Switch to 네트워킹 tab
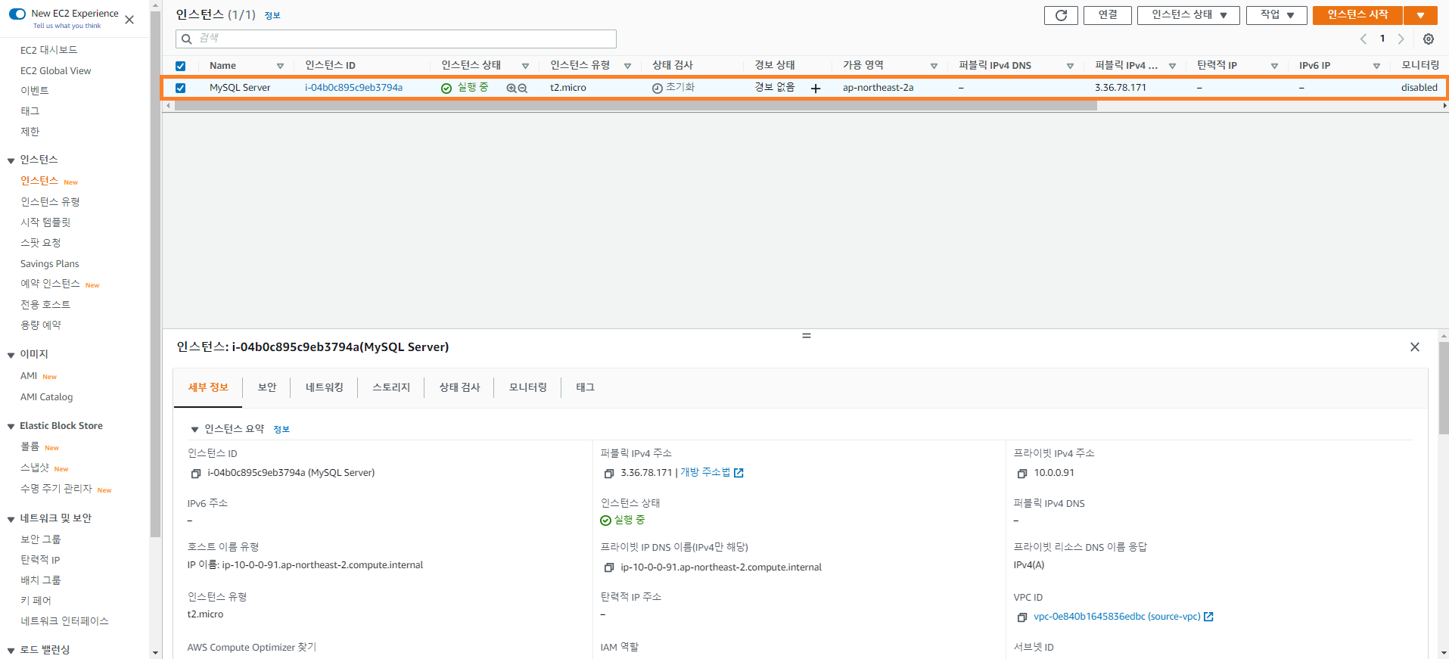1449x659 pixels. (x=325, y=387)
